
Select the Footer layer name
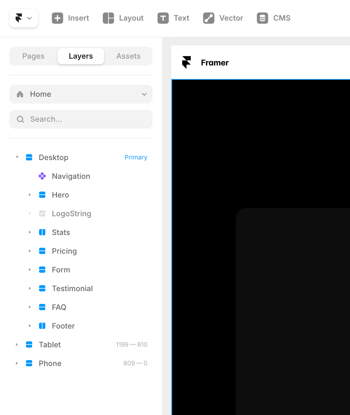click(63, 326)
